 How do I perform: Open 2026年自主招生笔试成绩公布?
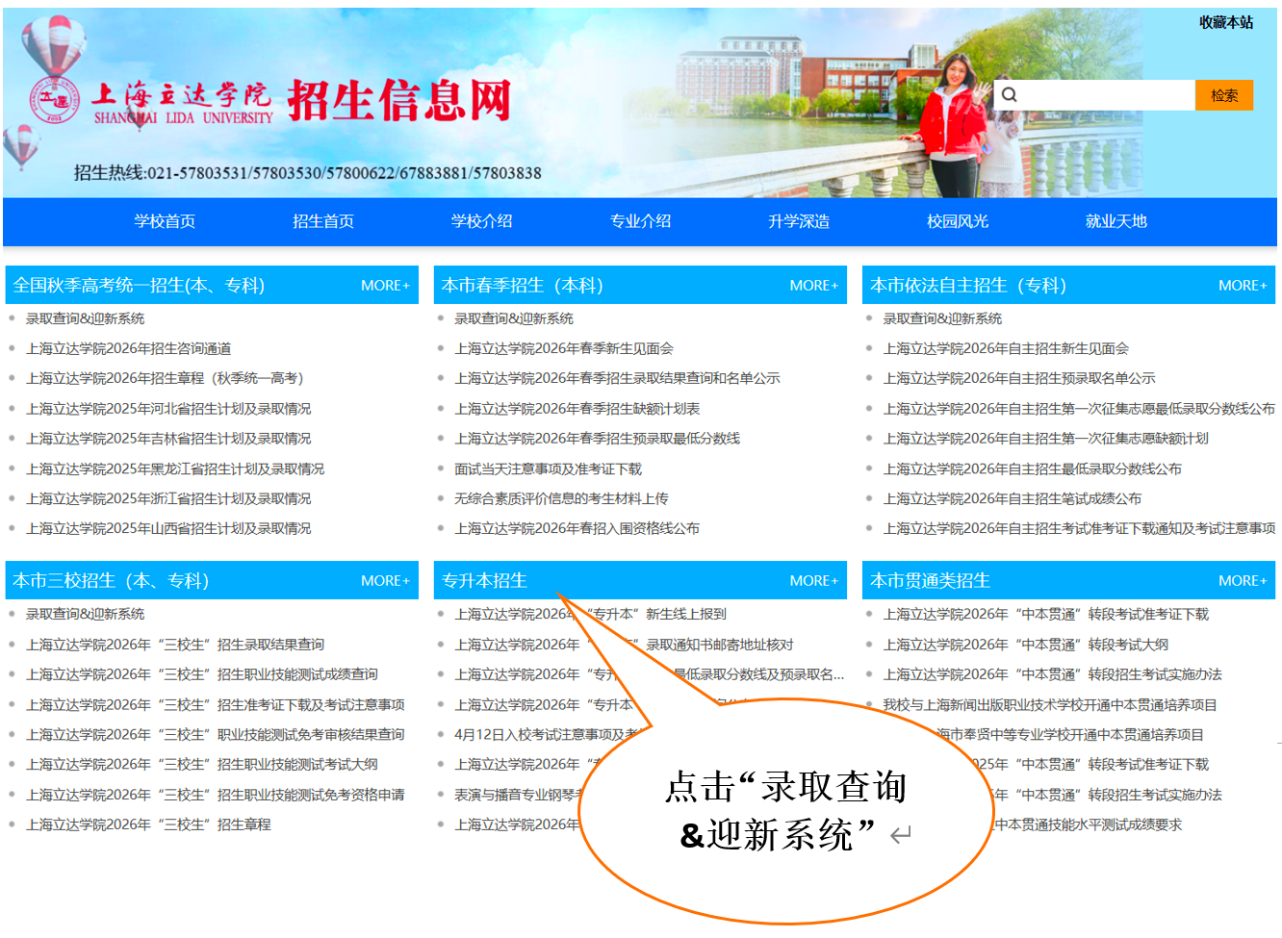[x=1013, y=498]
